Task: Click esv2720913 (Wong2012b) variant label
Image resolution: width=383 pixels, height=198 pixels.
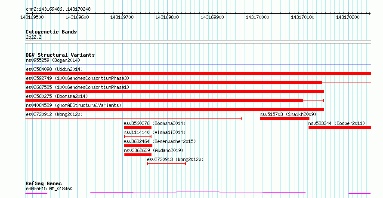Action: point(175,159)
